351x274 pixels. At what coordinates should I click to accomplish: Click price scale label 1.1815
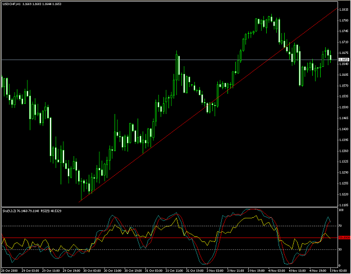344,10
